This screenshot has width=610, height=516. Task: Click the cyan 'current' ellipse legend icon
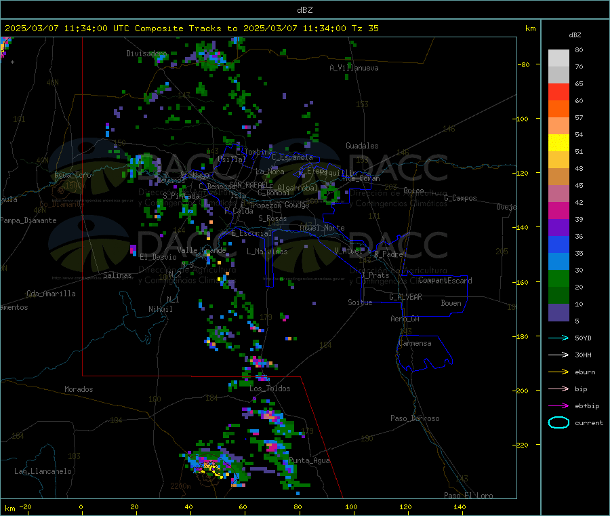pos(558,422)
